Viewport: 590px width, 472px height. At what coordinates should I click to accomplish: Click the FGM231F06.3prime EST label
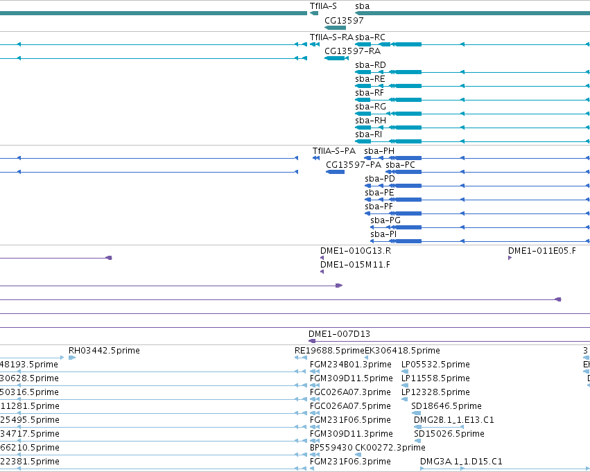coord(350,462)
